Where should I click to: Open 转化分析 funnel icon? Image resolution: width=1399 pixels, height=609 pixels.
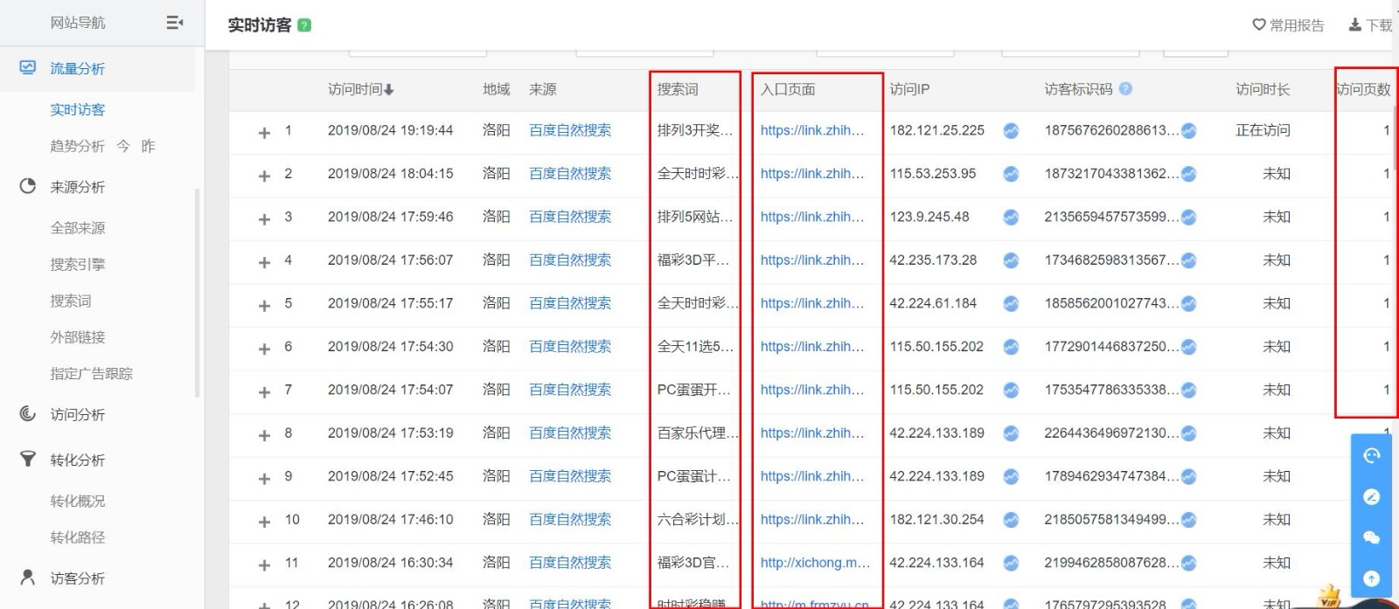click(x=28, y=459)
